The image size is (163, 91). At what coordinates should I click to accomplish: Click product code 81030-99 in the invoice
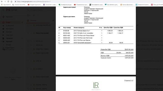coord(66,31)
